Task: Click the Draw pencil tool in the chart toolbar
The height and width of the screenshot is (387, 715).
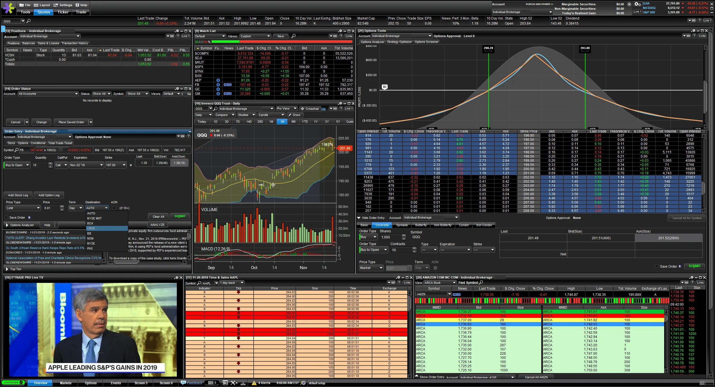Action: click(290, 115)
